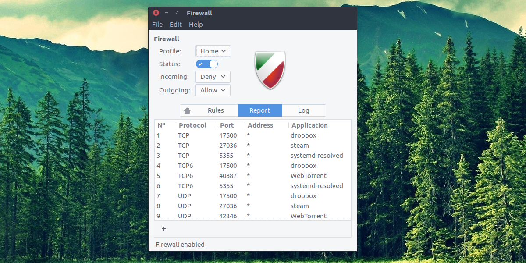Click the Firewall enabled status text
526x263 pixels.
pyautogui.click(x=180, y=245)
